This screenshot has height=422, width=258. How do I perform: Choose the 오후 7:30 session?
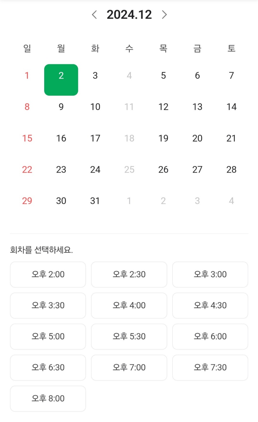(210, 368)
